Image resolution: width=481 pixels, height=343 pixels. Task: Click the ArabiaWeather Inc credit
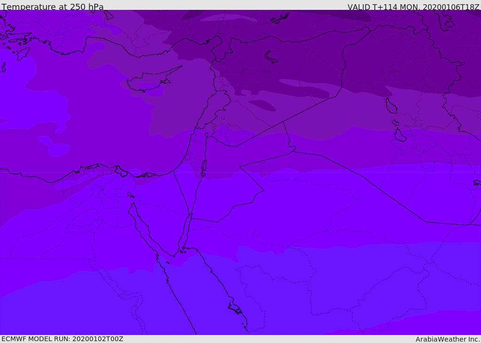[448, 339]
